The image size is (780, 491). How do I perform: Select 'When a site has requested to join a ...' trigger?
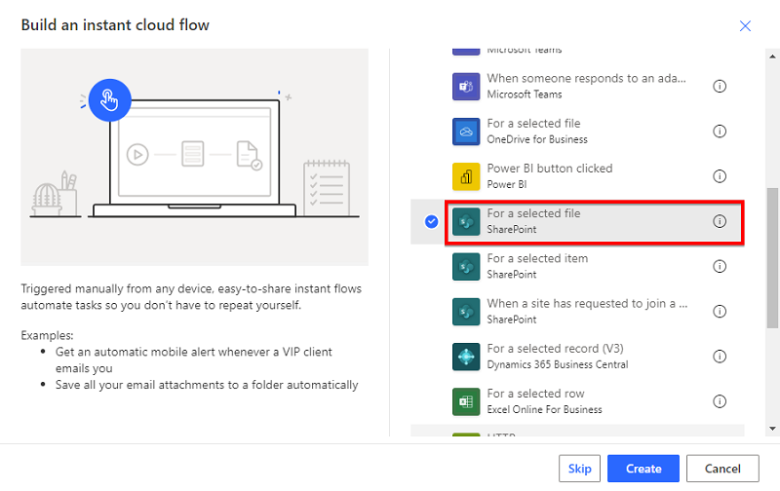[x=587, y=304]
